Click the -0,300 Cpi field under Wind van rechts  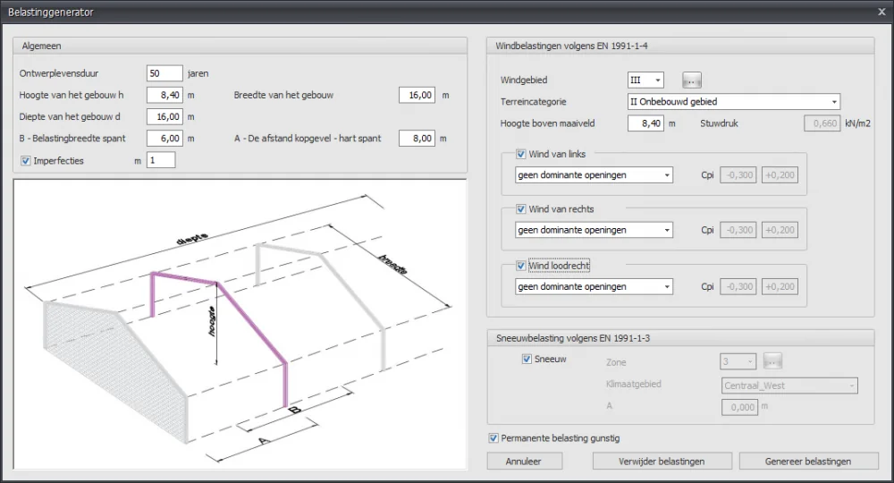point(738,230)
